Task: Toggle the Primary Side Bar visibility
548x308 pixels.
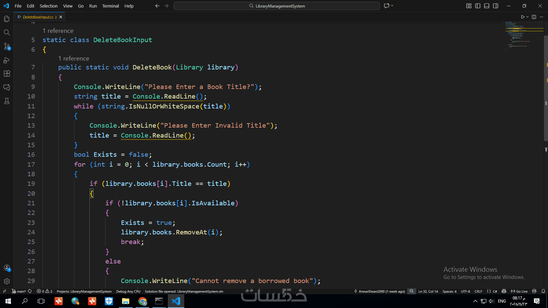Action: pos(478,6)
